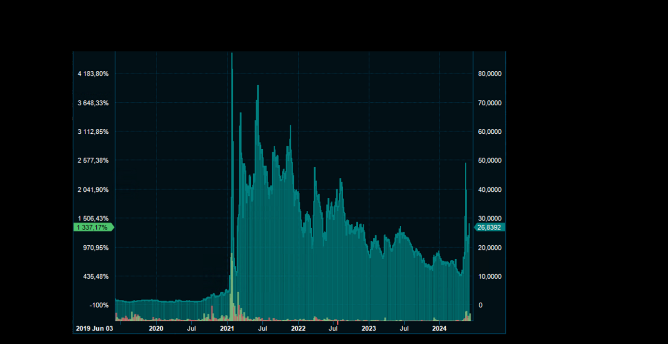Select the 2020 label on the time axis
This screenshot has width=668, height=344.
point(156,328)
